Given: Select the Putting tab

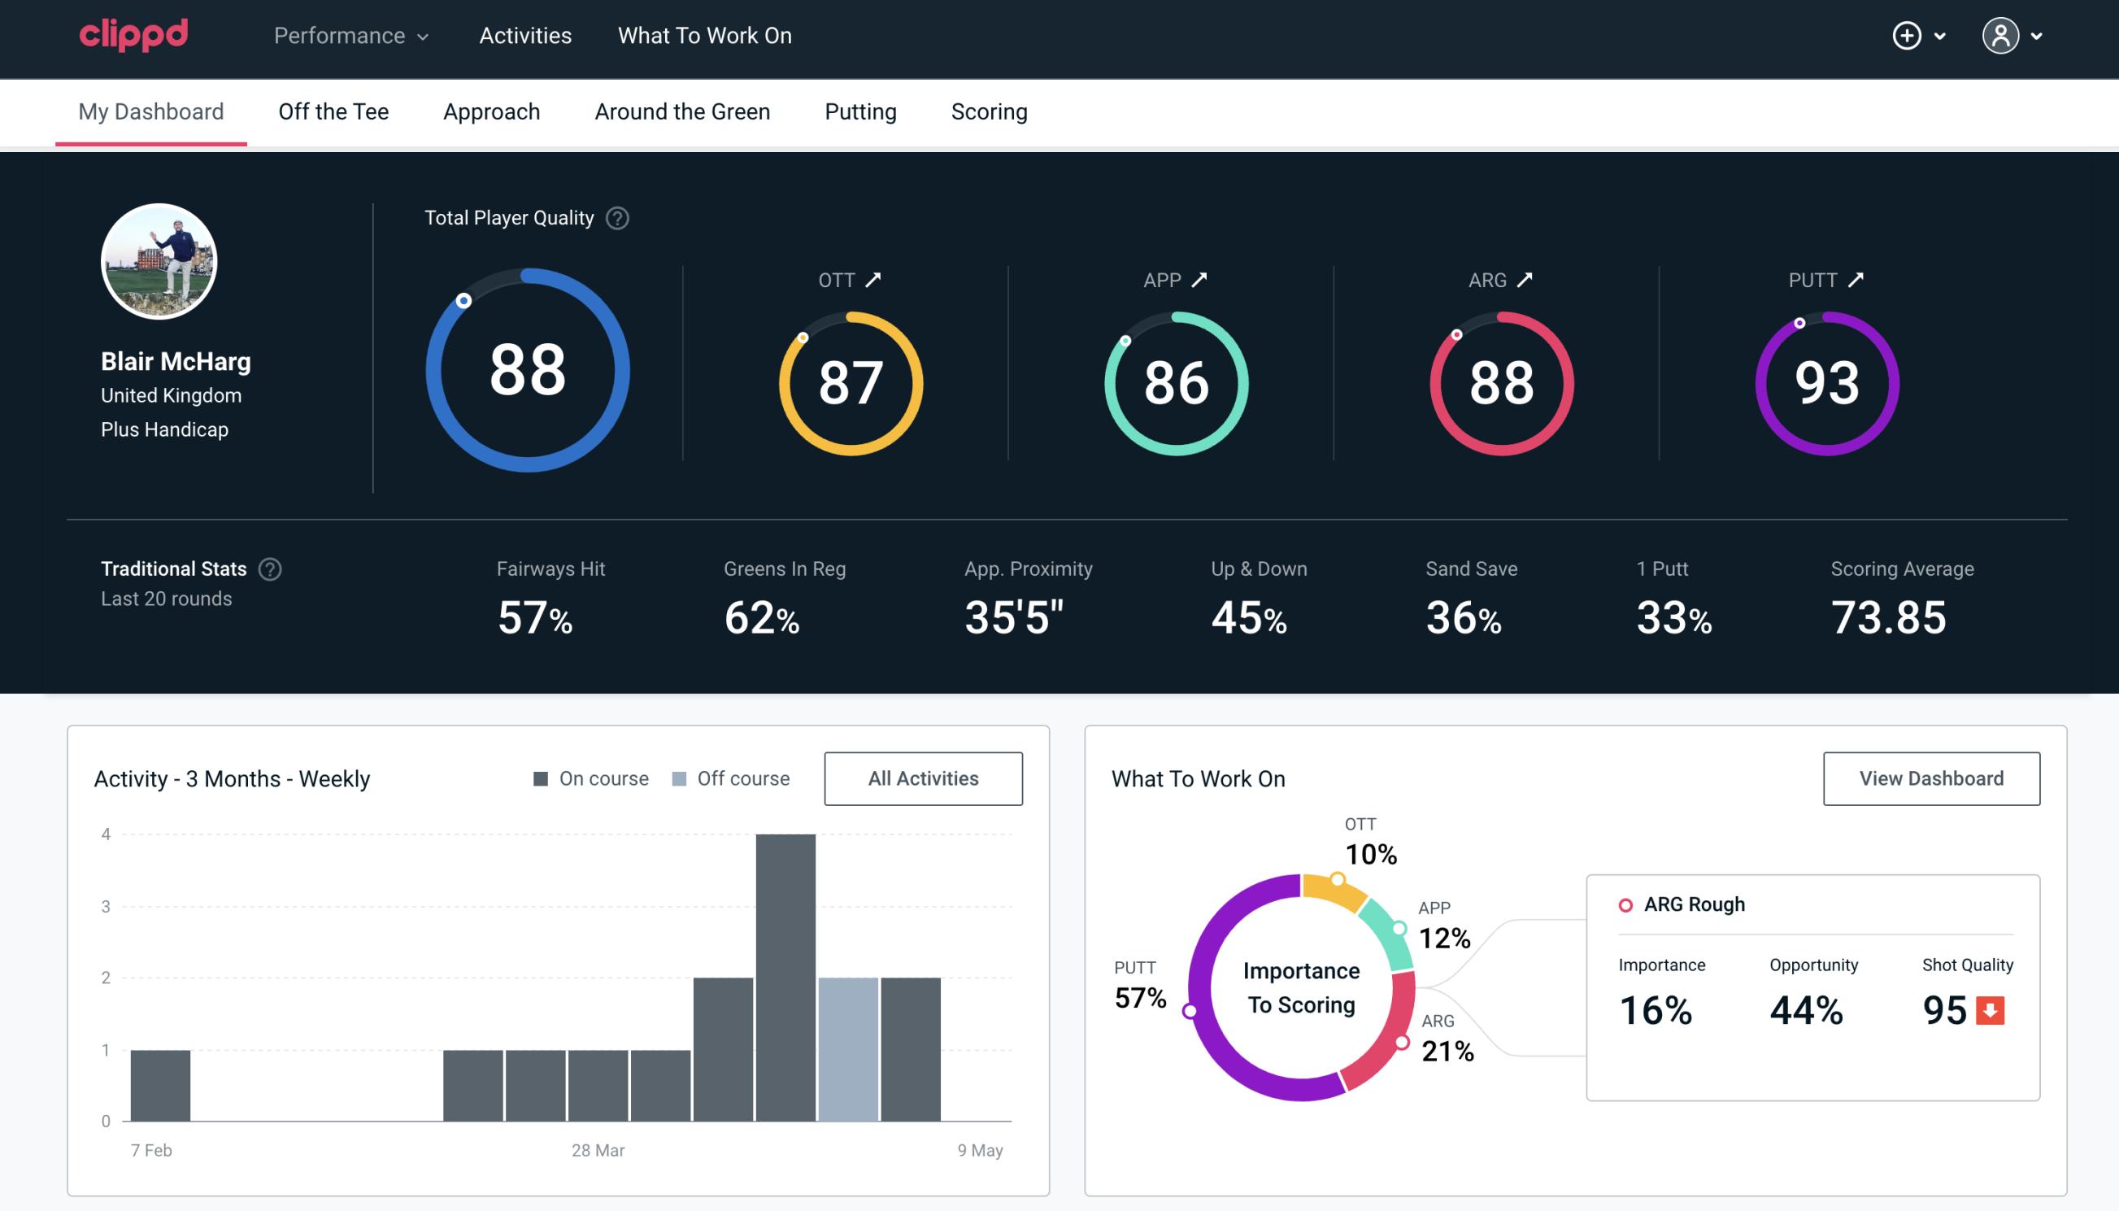Looking at the screenshot, I should pyautogui.click(x=859, y=111).
